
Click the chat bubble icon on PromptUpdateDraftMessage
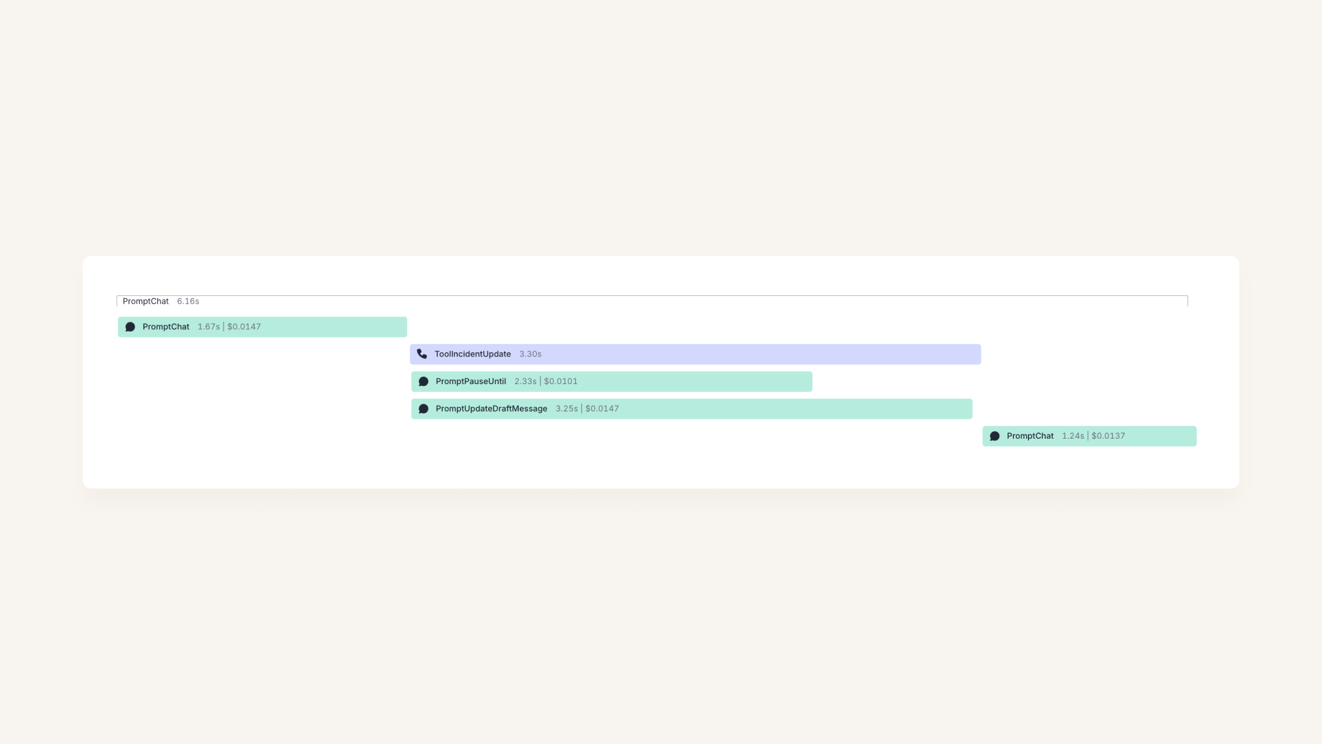click(x=424, y=409)
